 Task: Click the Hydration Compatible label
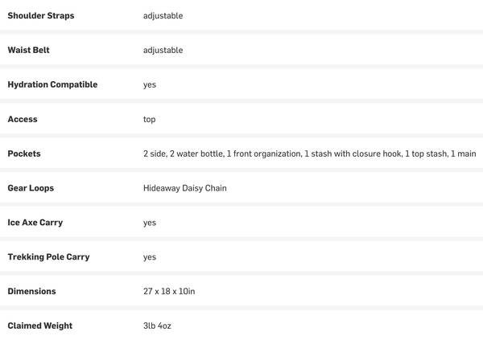(x=52, y=85)
